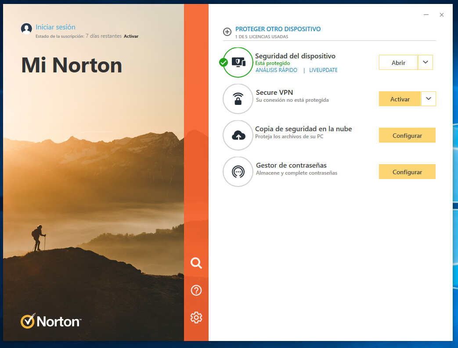458x348 pixels.
Task: Click the Activar subscription link
Action: pos(131,36)
